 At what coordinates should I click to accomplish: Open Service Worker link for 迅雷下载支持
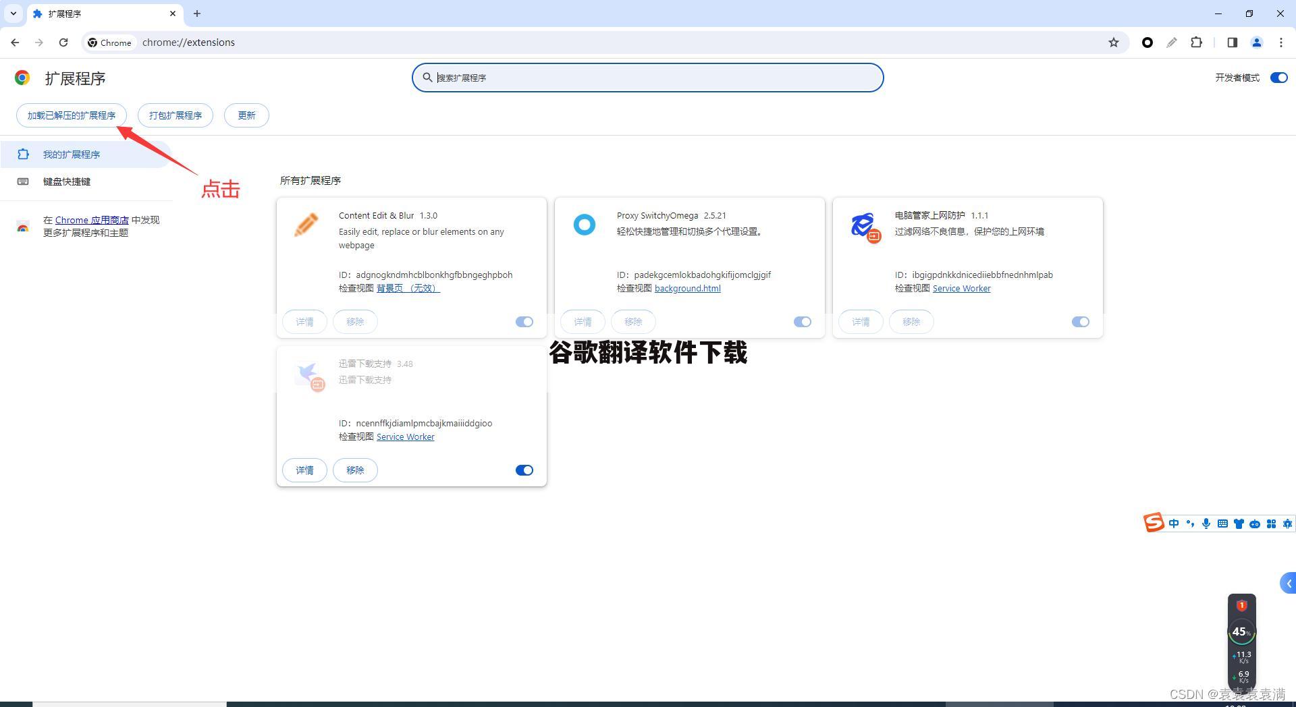(406, 436)
